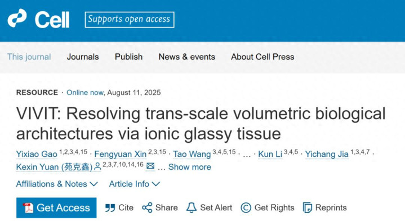Click the Supports open access badge
Image resolution: width=405 pixels, height=221 pixels.
coord(130,20)
